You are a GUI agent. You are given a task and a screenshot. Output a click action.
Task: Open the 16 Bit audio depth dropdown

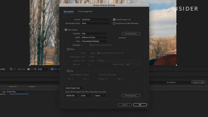click(x=87, y=96)
